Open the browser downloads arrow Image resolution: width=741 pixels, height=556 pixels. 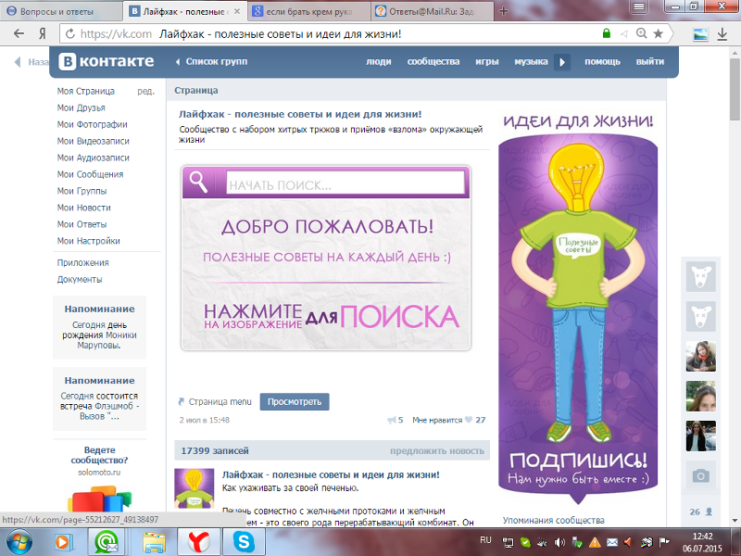722,34
